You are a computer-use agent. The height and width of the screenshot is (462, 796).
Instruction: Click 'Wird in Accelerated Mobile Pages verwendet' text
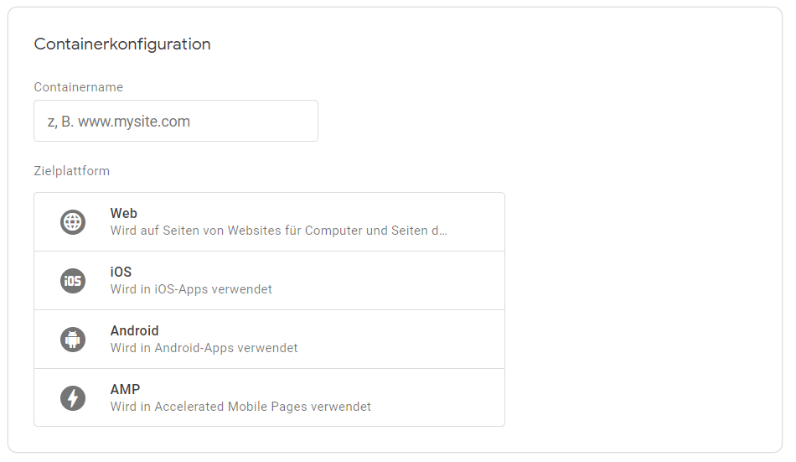click(240, 407)
